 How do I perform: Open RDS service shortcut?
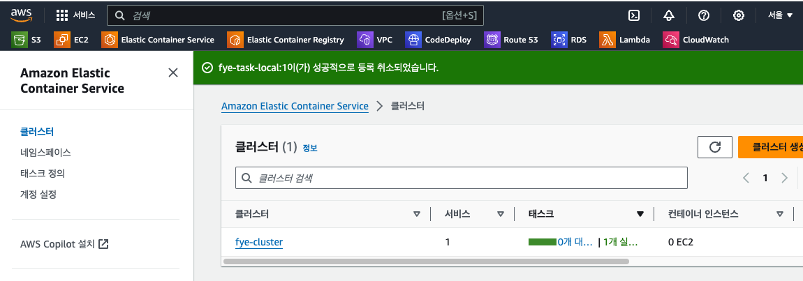[x=569, y=40]
